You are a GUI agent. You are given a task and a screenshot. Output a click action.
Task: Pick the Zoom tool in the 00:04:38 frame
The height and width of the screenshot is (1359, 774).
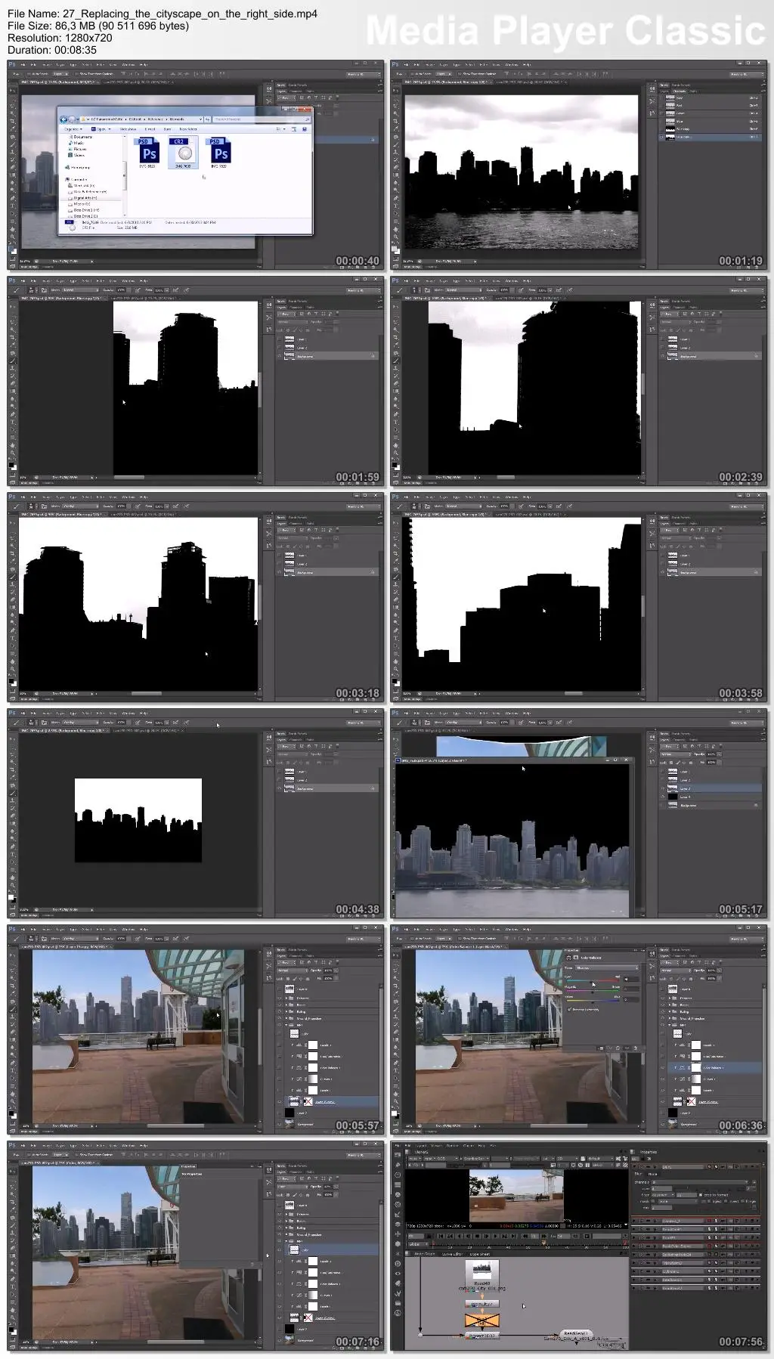coord(13,885)
